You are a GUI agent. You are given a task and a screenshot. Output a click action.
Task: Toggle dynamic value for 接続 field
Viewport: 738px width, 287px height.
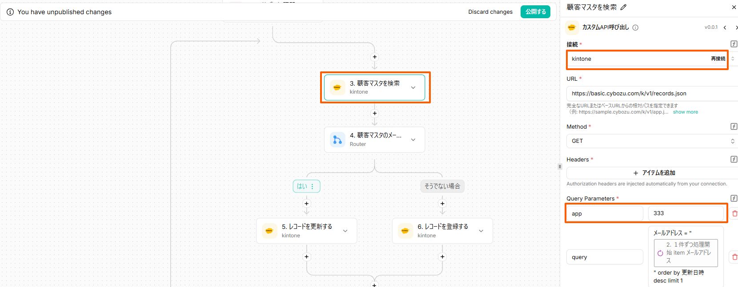click(734, 44)
